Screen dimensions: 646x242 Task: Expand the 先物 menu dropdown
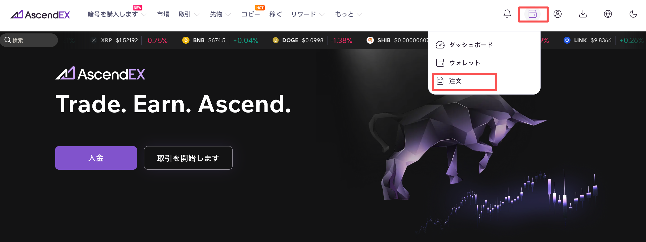pos(220,14)
